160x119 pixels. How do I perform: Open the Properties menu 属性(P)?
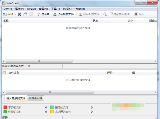point(19,9)
